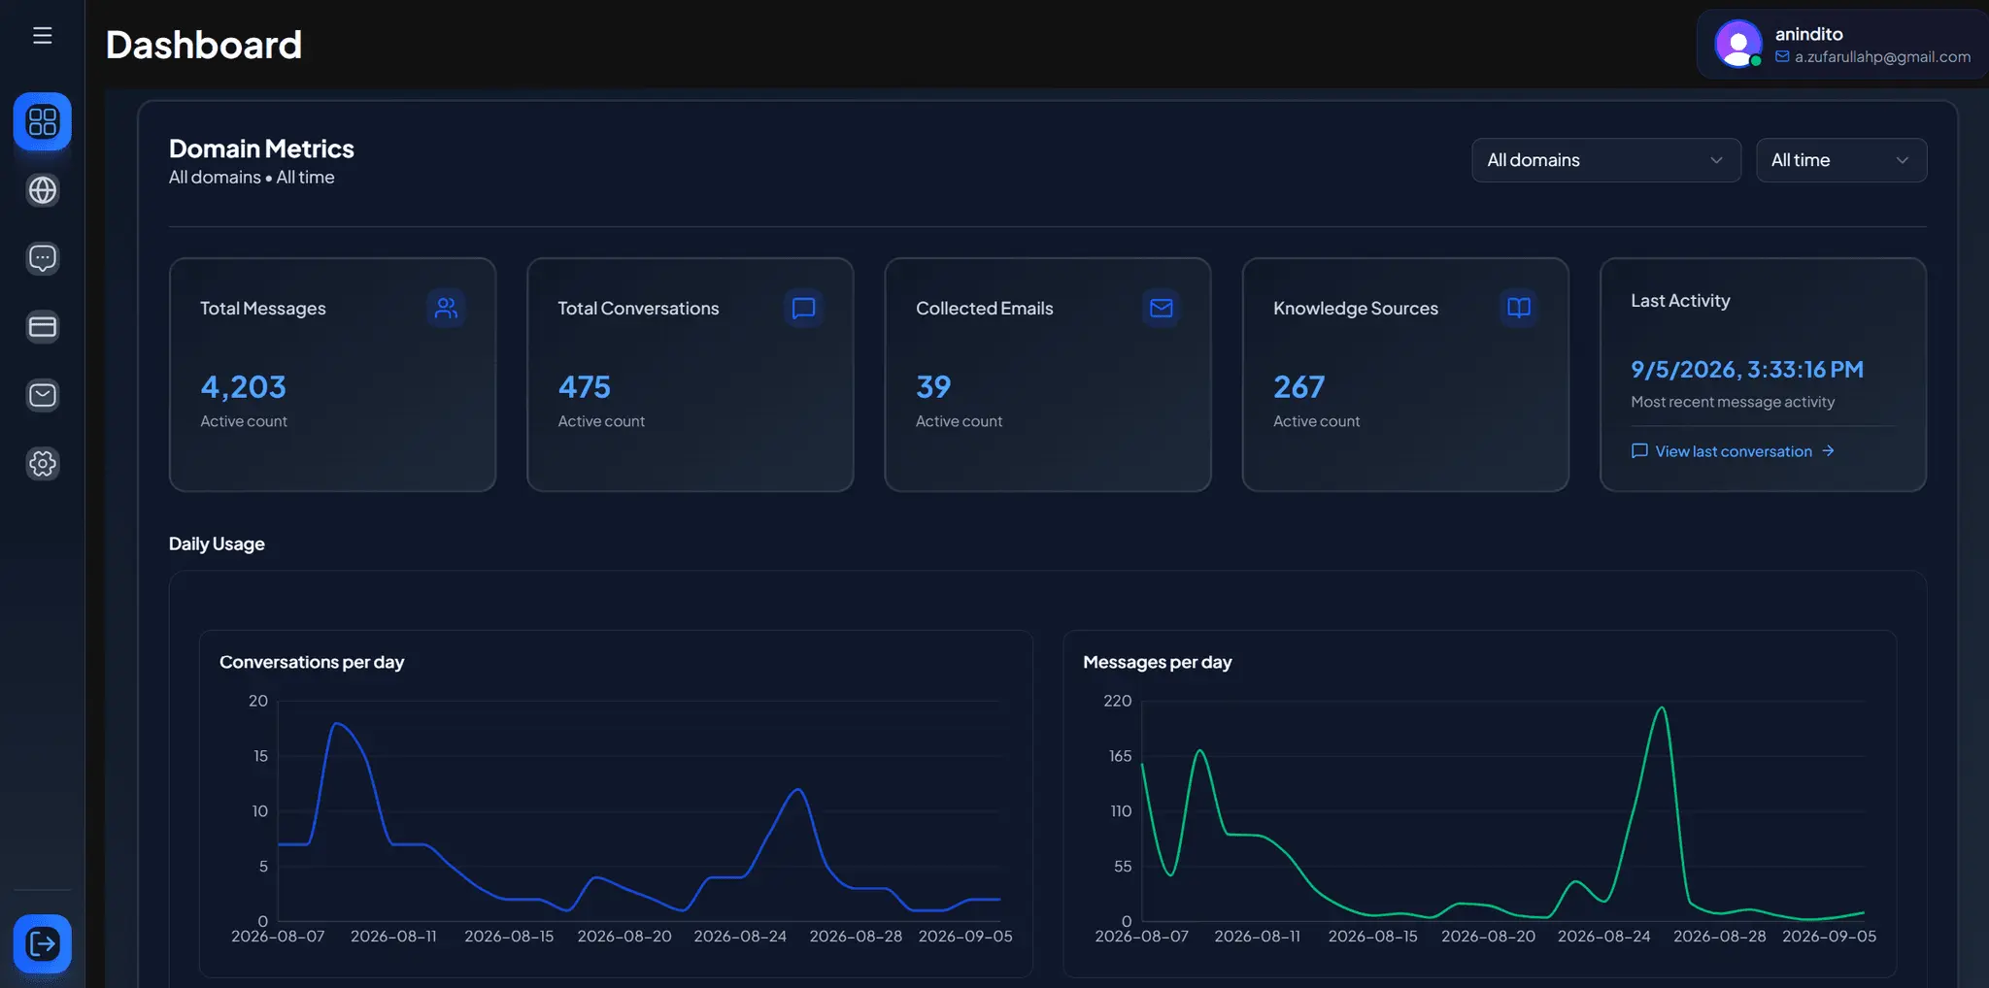Click the Total Conversations card label
This screenshot has width=1989, height=988.
coord(638,309)
